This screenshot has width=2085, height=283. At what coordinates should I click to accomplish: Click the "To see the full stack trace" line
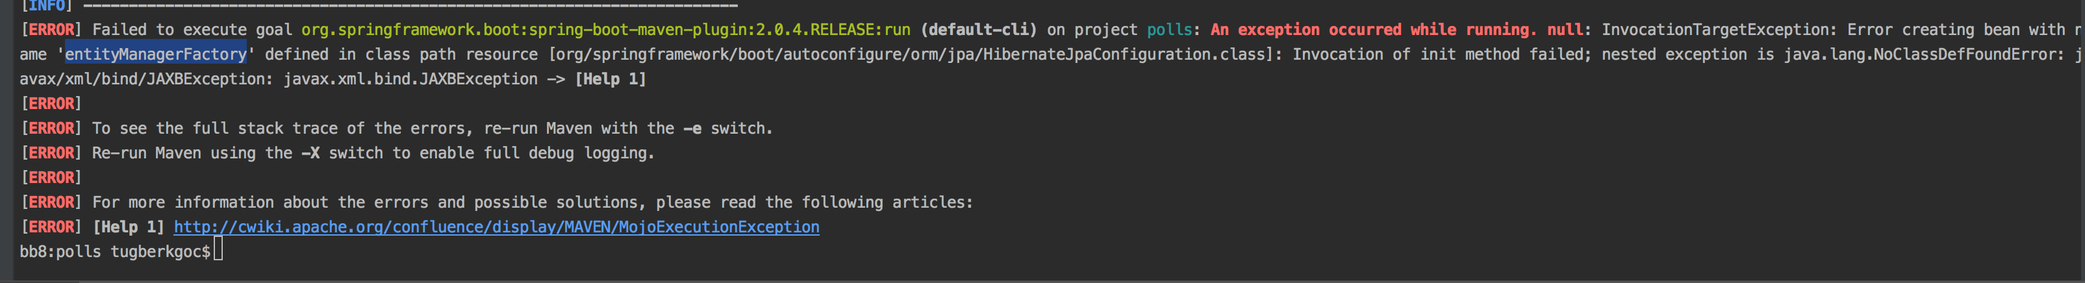431,129
